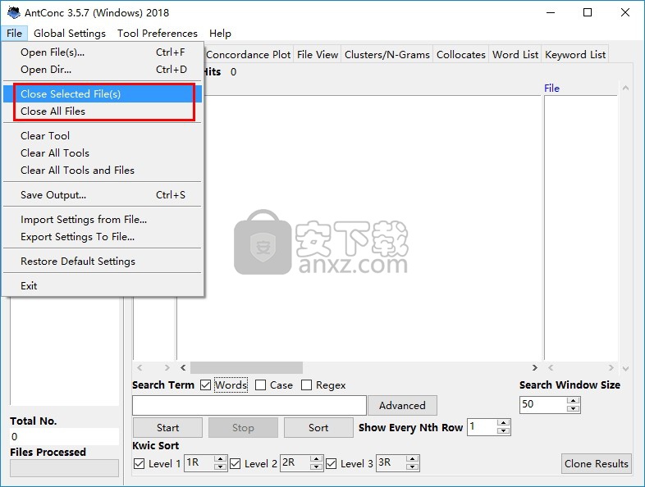
Task: Open Advanced search options
Action: point(402,406)
